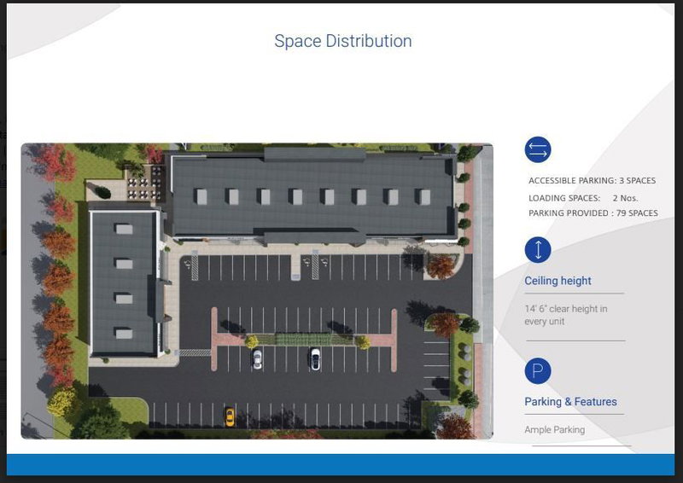
Task: Click the Ceiling height heading
Action: coord(557,281)
